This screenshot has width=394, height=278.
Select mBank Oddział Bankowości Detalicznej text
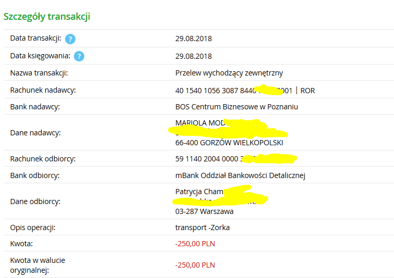(x=240, y=175)
